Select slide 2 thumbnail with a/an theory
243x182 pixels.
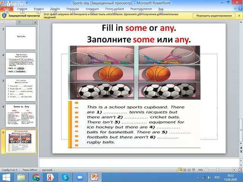coord(21,64)
